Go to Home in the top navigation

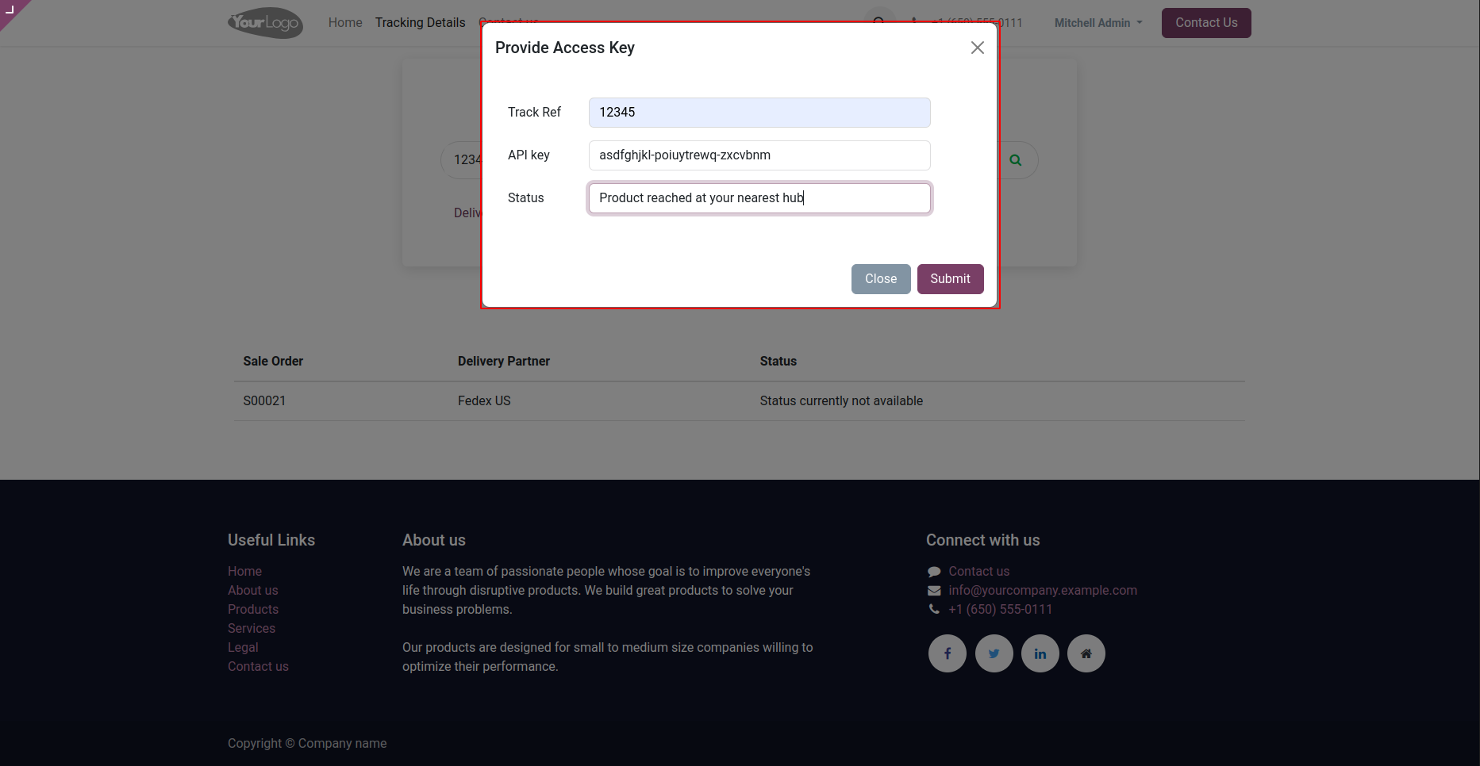click(x=345, y=23)
